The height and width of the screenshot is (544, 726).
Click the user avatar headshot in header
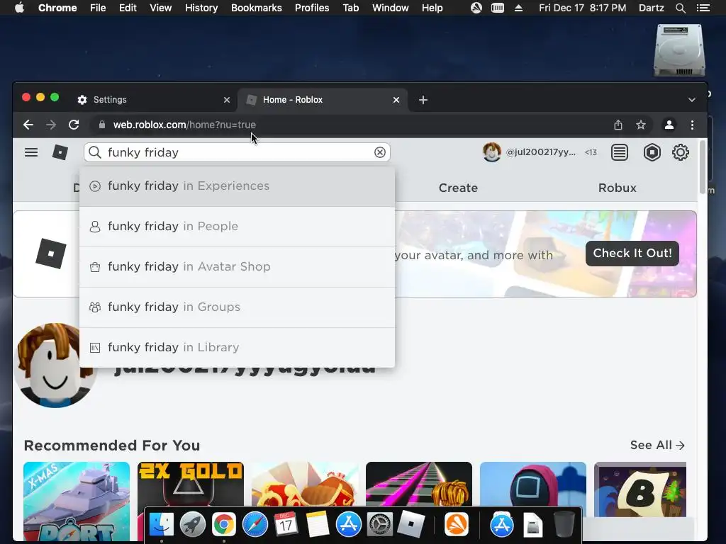(x=492, y=152)
